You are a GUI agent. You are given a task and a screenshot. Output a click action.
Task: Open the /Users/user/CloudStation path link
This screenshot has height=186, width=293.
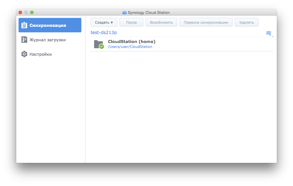130,47
